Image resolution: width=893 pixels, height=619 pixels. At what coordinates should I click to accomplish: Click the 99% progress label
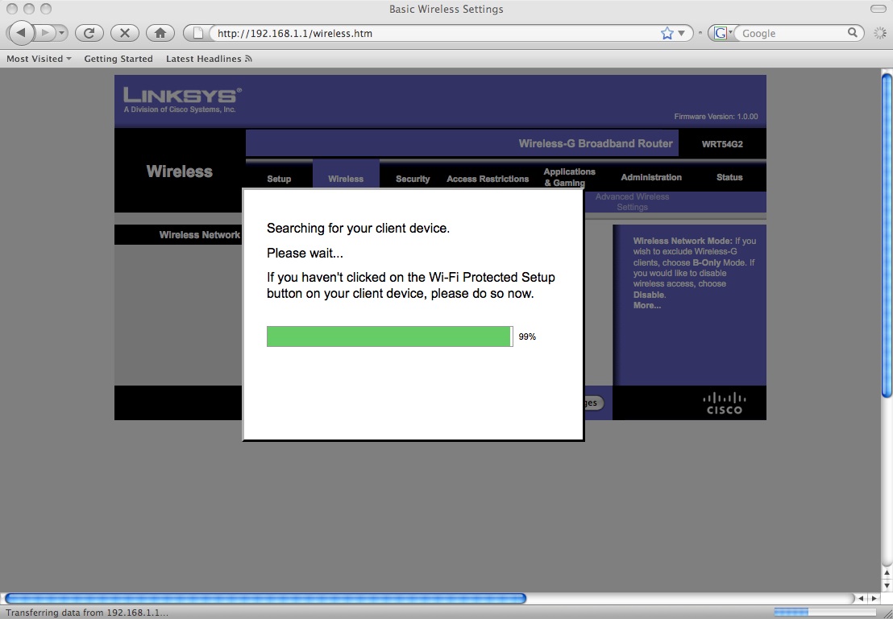[x=527, y=336]
